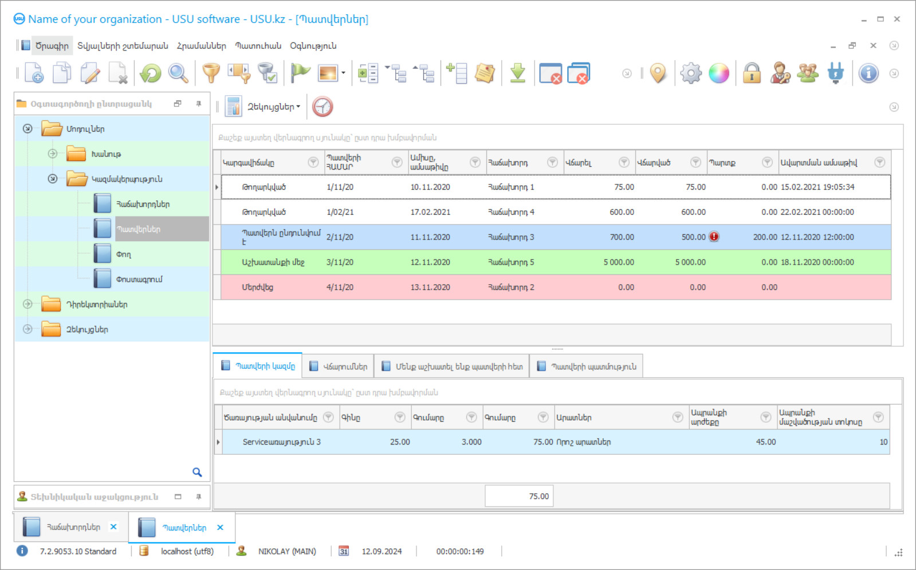The height and width of the screenshot is (570, 916).
Task: Click the add column plus toolbar icon
Action: pos(458,73)
